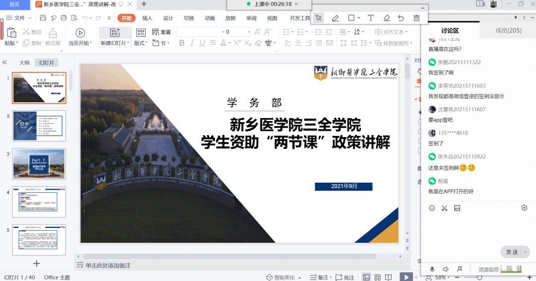This screenshot has width=536, height=281.
Task: Toggle bold text formatting
Action: (182, 43)
